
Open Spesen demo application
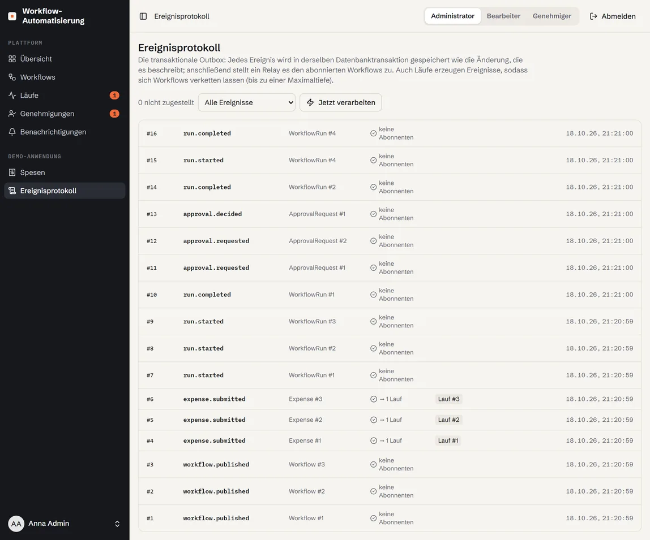65,172
